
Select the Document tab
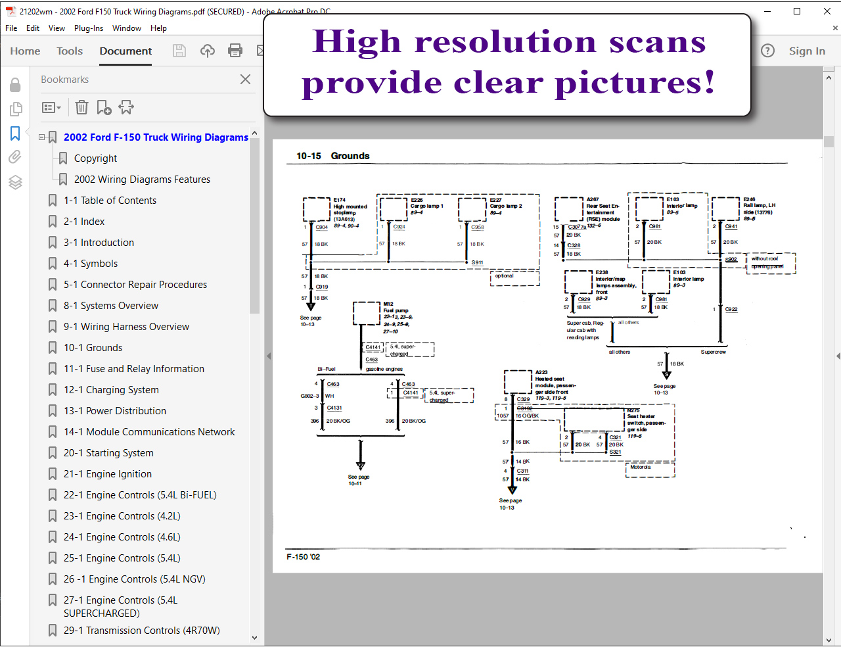[x=125, y=51]
